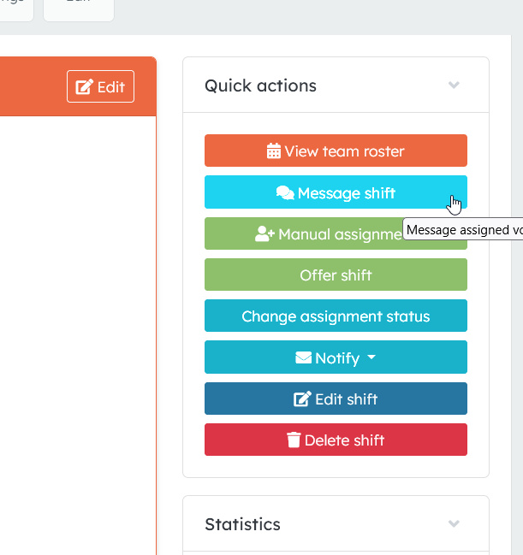Click the Statistics panel title

click(242, 523)
